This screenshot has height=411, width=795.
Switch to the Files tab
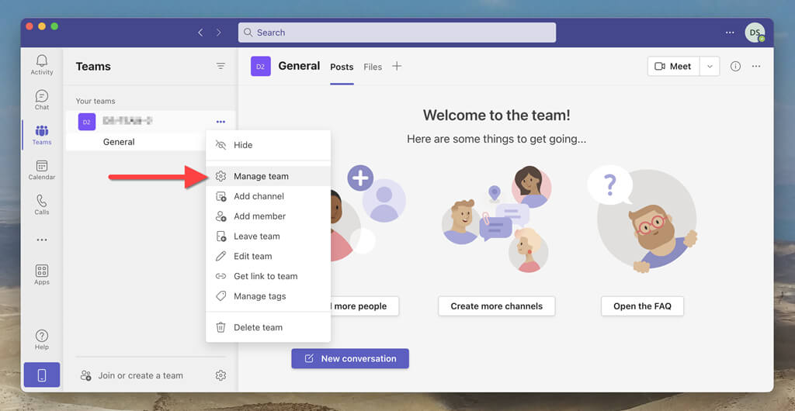pos(373,67)
